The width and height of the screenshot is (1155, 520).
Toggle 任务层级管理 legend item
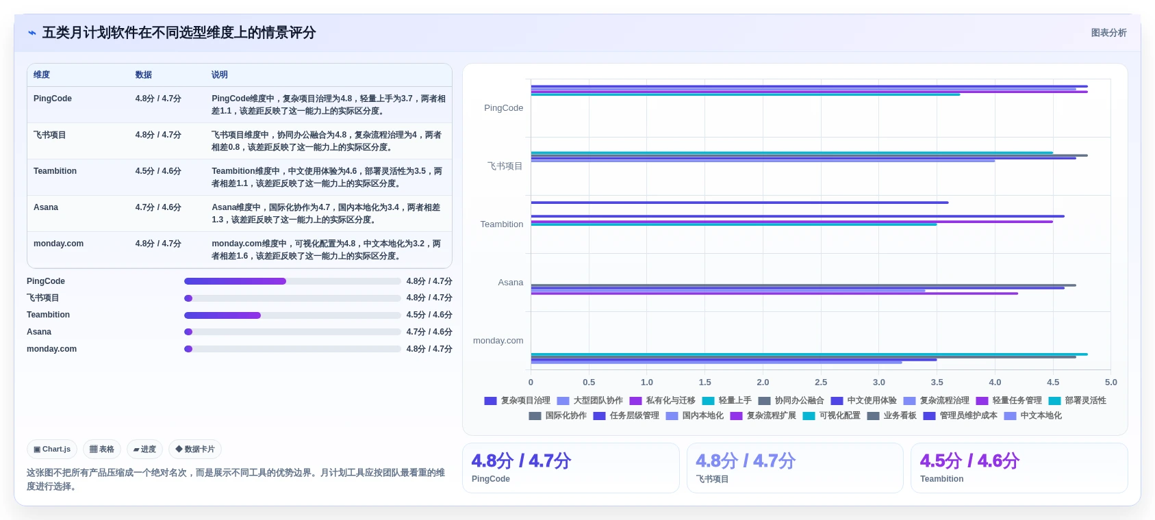pyautogui.click(x=626, y=416)
